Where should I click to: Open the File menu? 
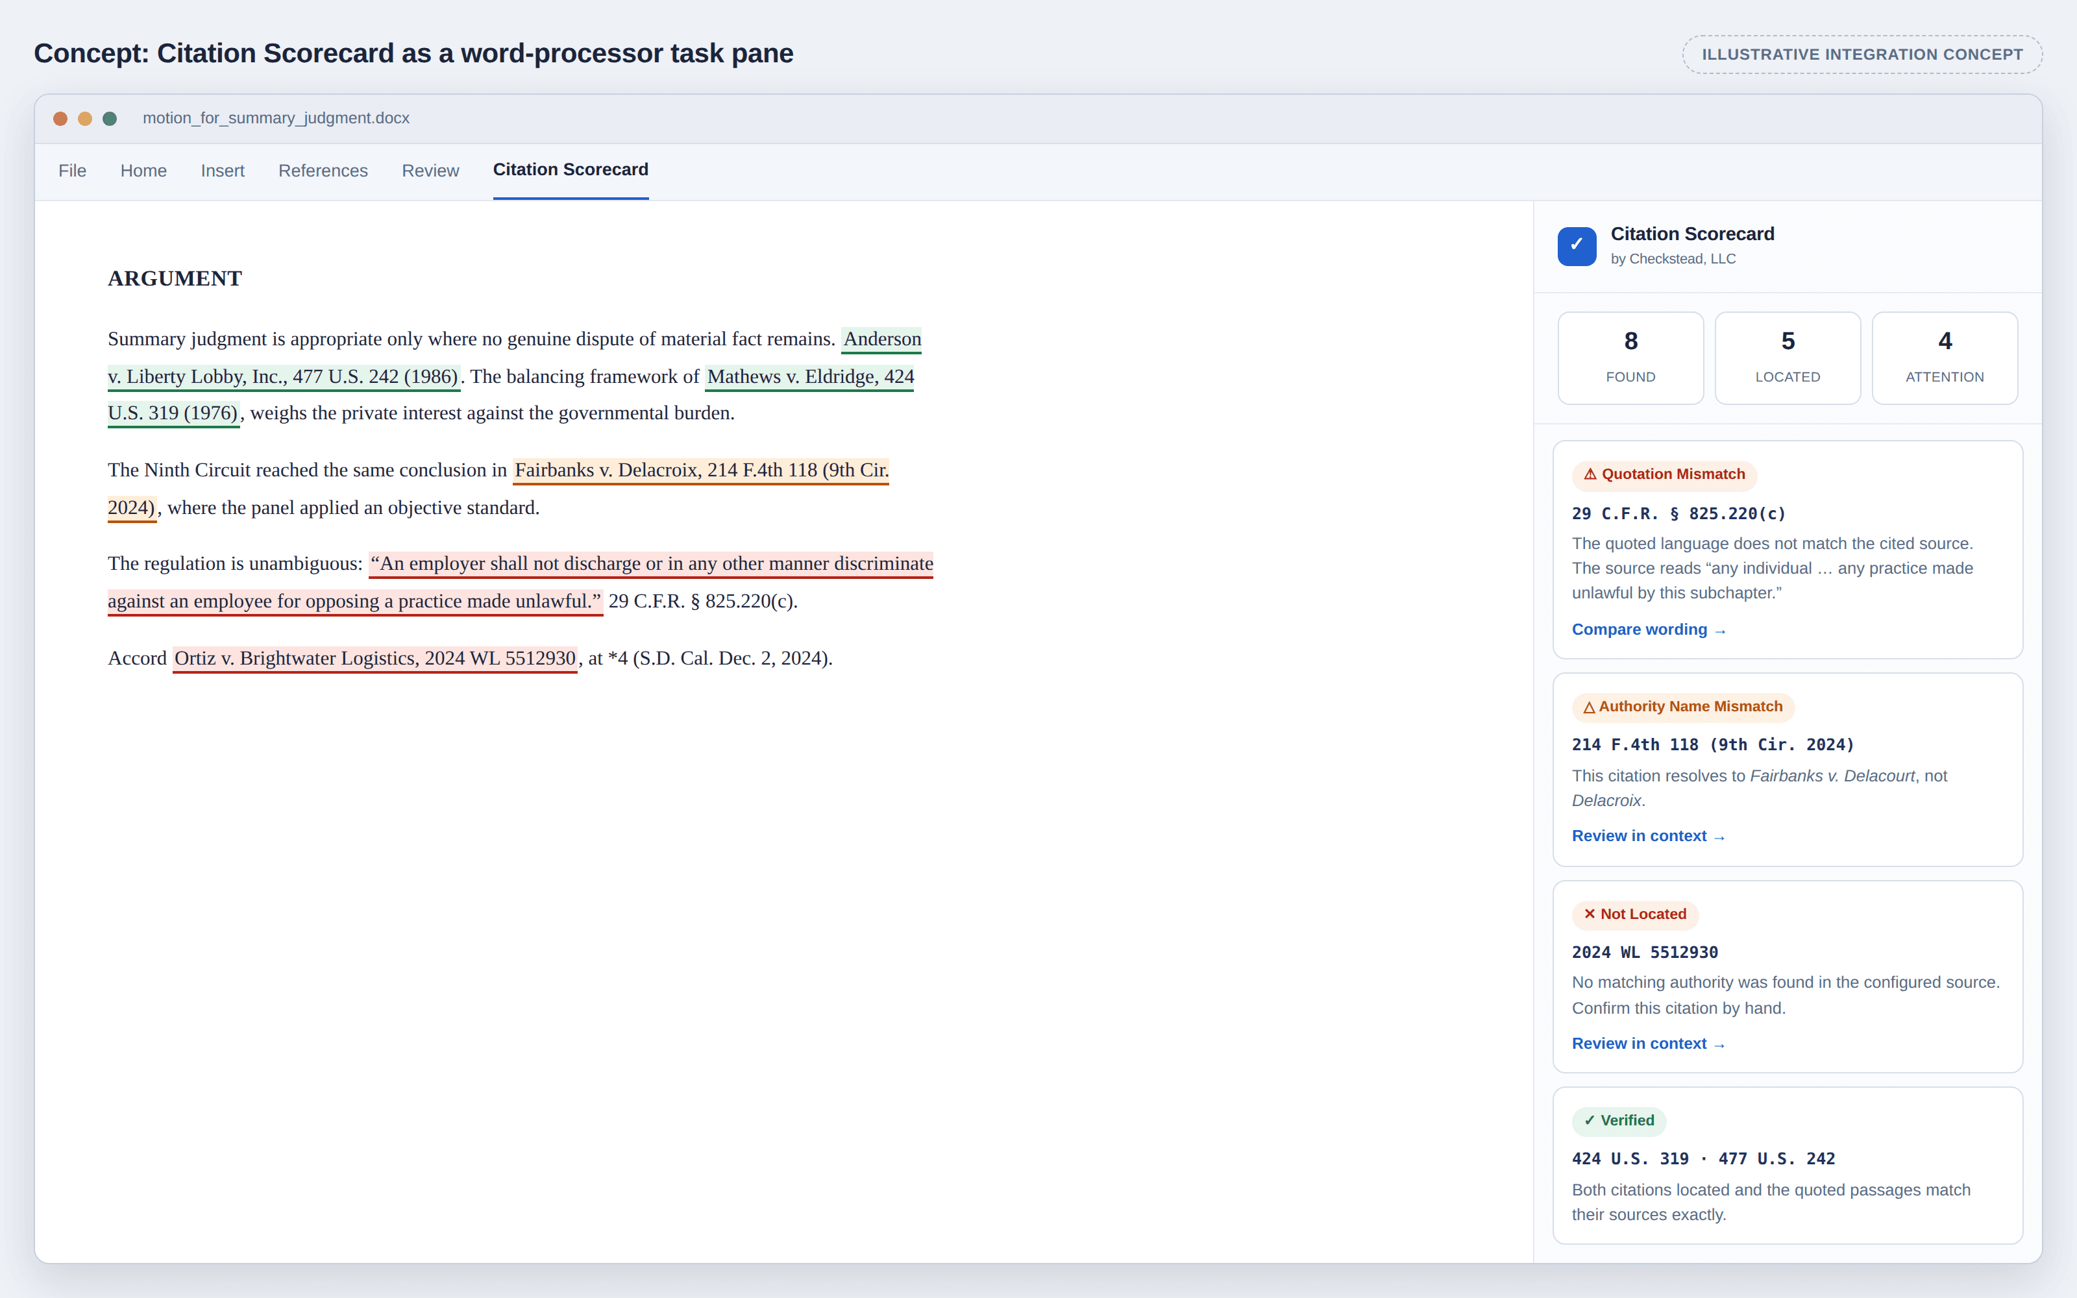[72, 171]
